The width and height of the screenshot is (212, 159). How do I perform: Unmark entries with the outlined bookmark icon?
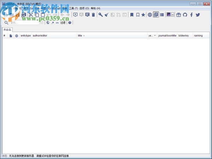click(x=138, y=14)
